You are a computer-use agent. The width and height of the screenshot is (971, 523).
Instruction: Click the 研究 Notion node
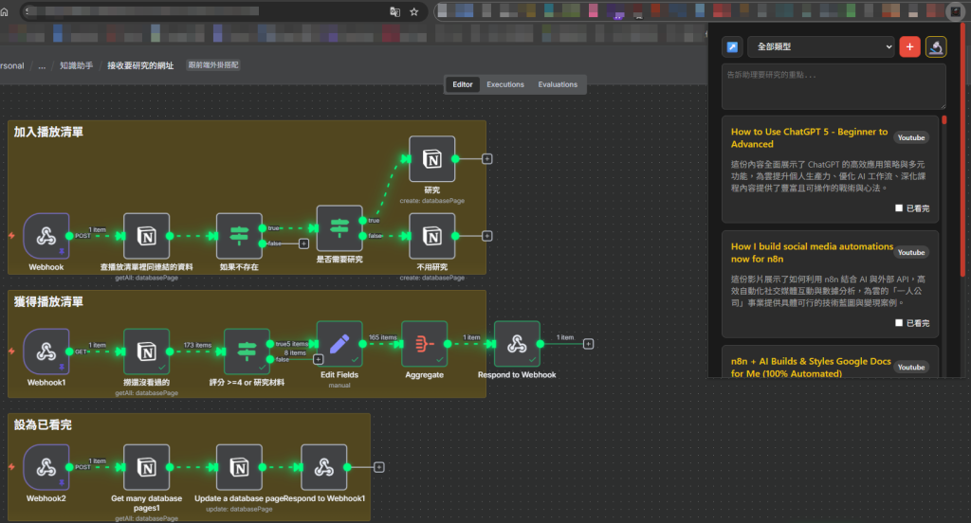click(431, 158)
